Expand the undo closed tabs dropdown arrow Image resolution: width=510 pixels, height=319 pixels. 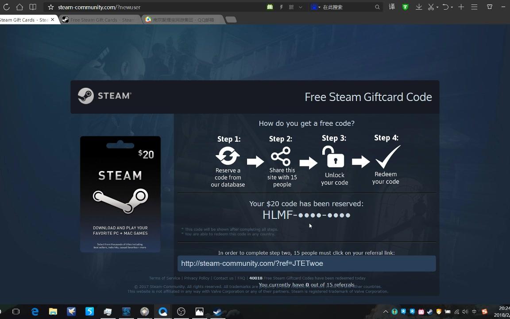[x=452, y=7]
